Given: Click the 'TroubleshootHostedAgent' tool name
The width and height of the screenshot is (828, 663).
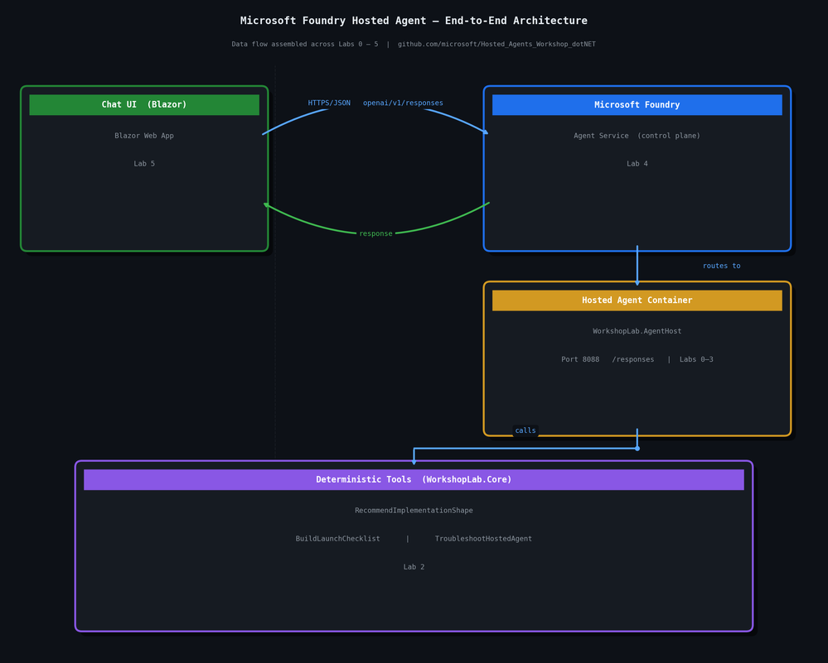Looking at the screenshot, I should pos(483,539).
